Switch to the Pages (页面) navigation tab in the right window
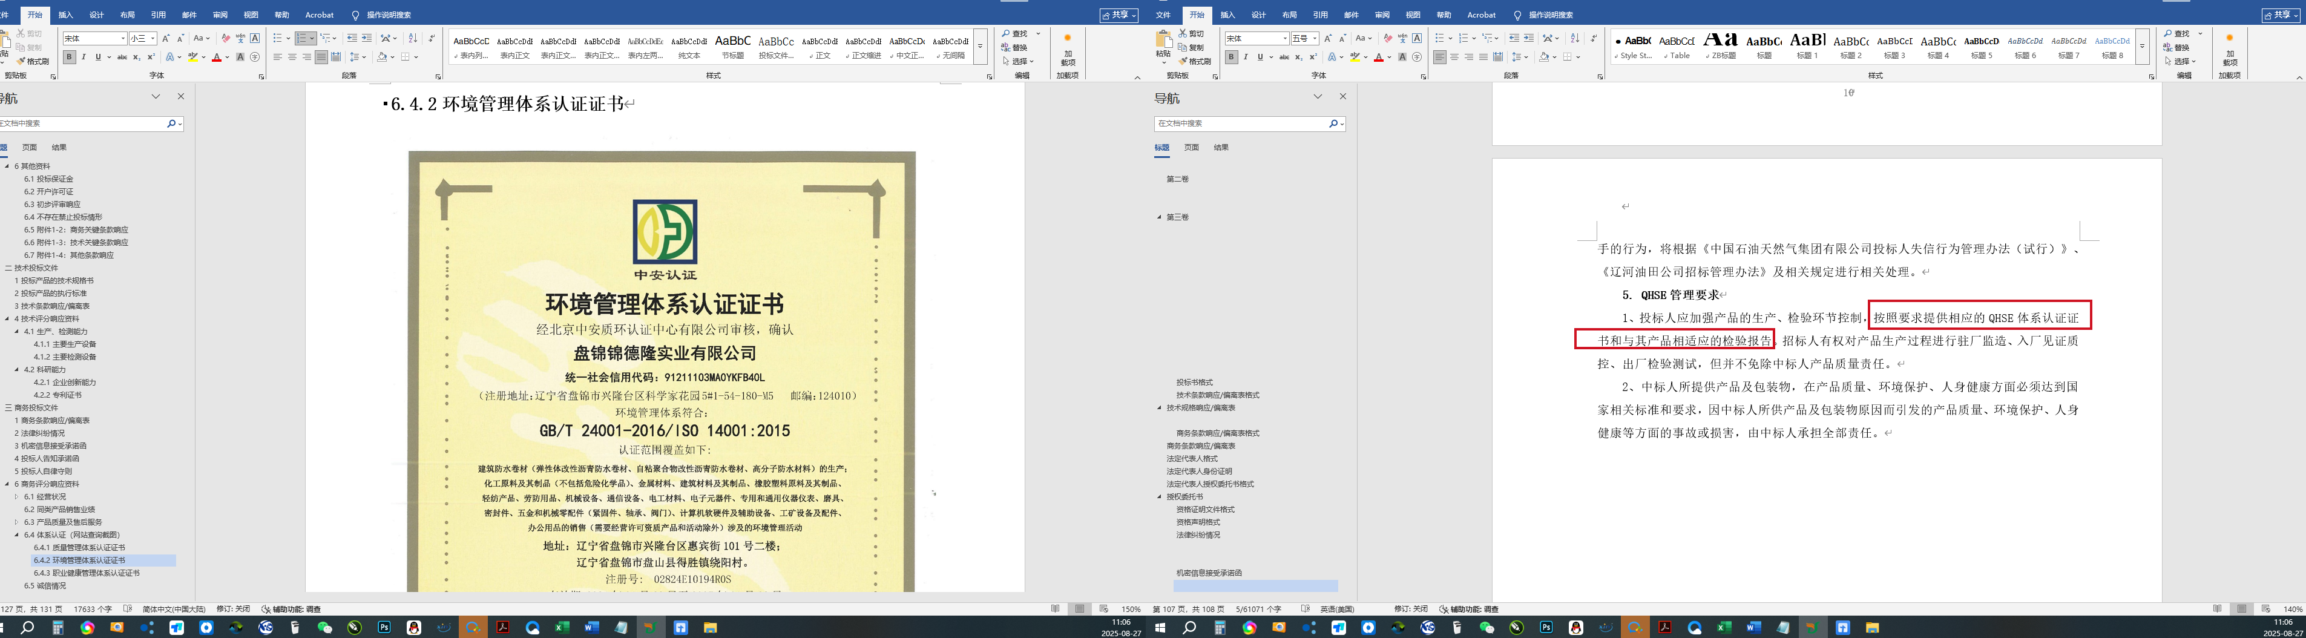This screenshot has width=2306, height=638. click(1192, 148)
